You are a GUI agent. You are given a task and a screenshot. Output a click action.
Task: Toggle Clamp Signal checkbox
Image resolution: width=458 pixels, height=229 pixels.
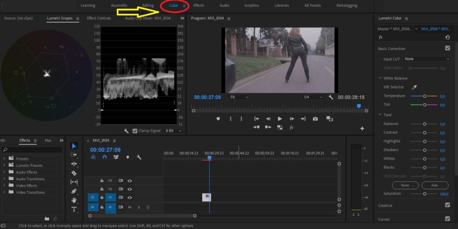pos(135,131)
